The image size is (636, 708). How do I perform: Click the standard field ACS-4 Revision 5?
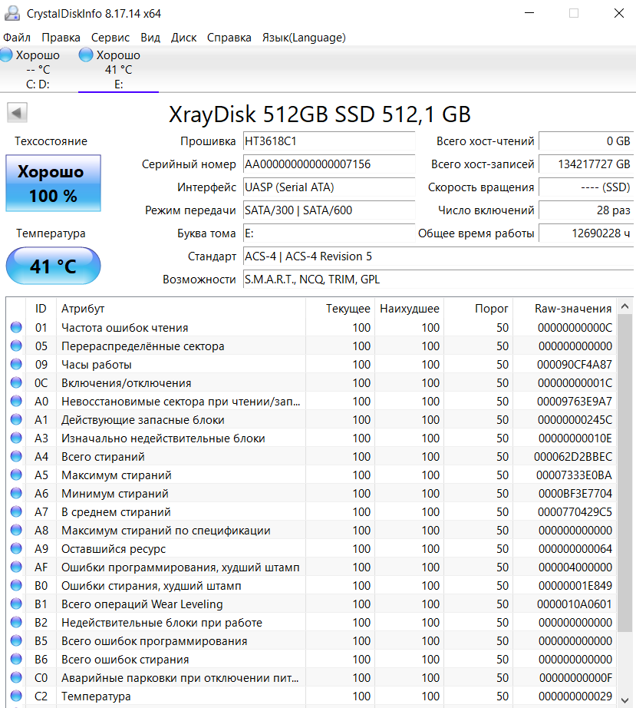tap(438, 256)
